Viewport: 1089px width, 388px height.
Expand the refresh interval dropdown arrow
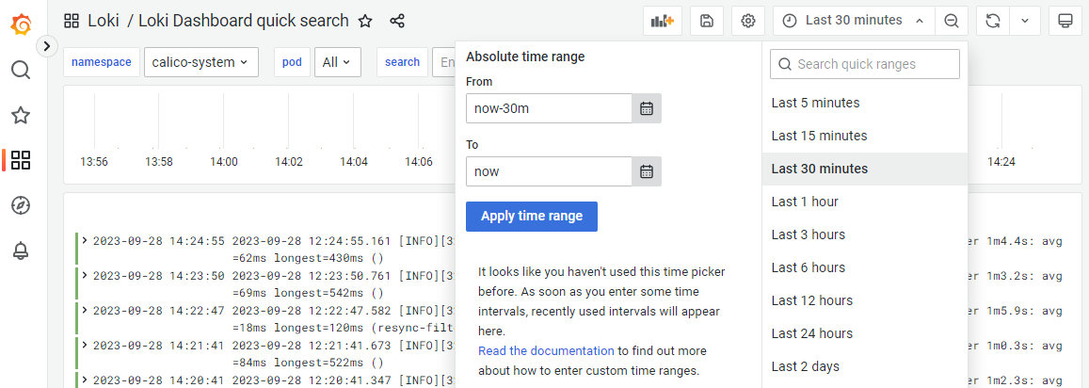pyautogui.click(x=1025, y=21)
